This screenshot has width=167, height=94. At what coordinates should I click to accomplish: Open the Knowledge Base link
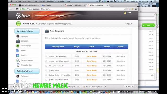[x=27, y=65]
